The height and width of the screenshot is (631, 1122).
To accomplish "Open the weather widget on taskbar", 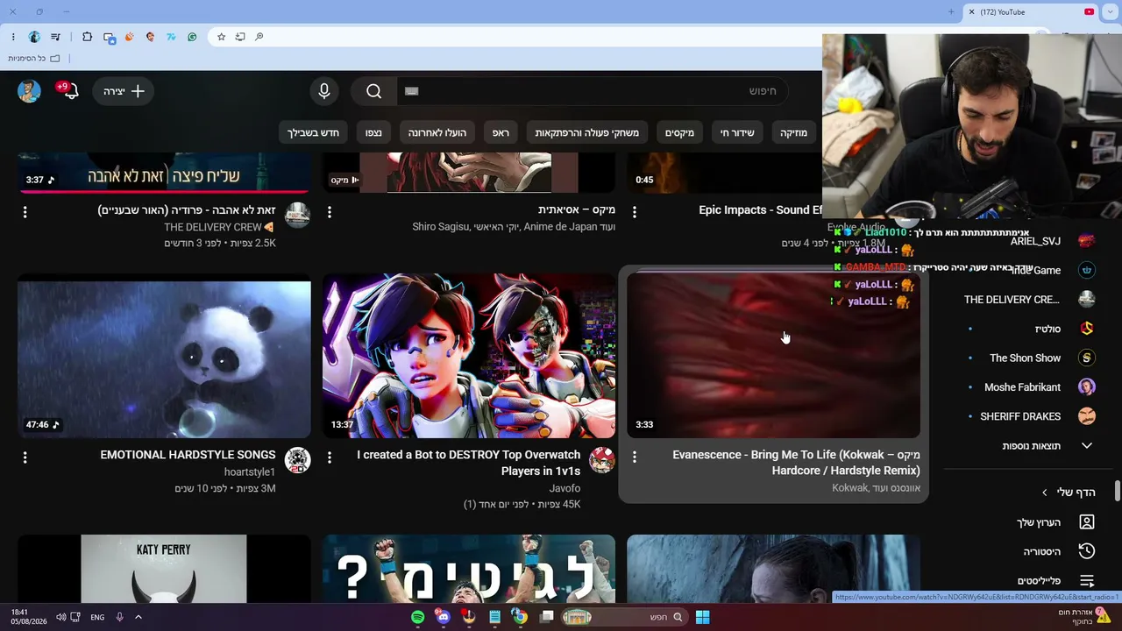I will [x=1084, y=617].
